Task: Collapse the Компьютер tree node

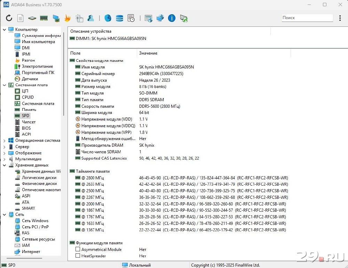Action: point(4,30)
